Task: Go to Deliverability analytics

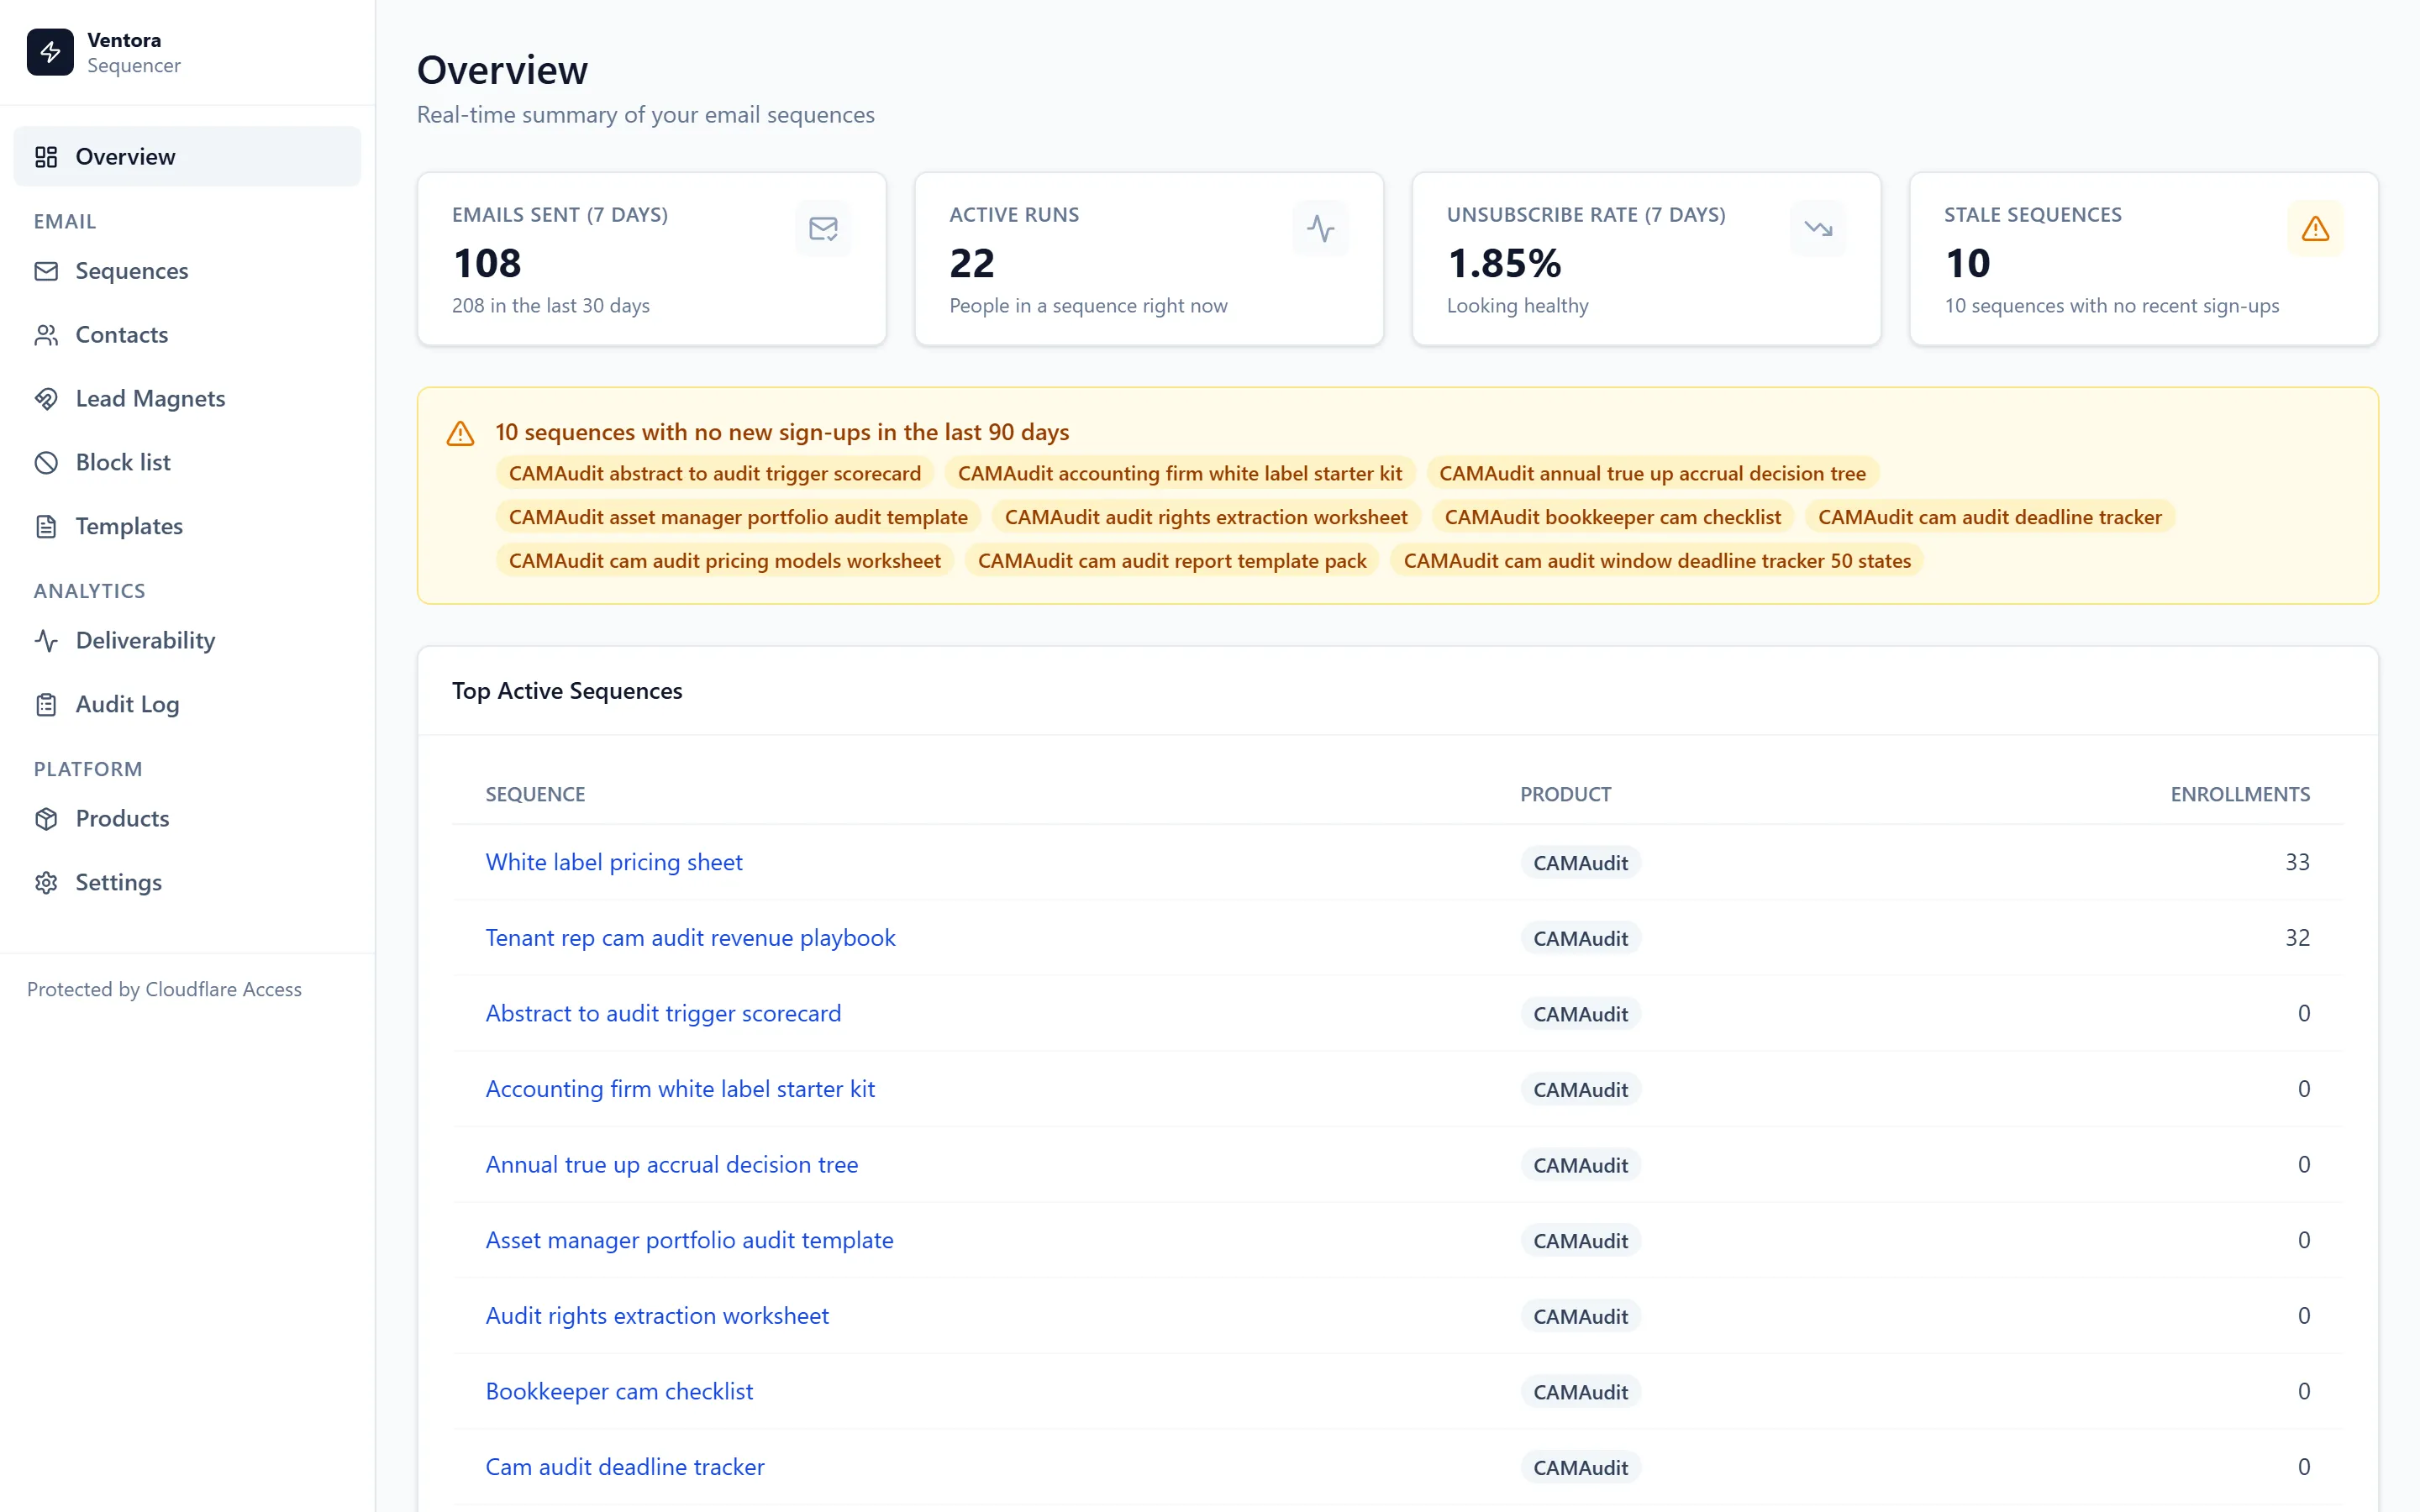Action: 187,641
